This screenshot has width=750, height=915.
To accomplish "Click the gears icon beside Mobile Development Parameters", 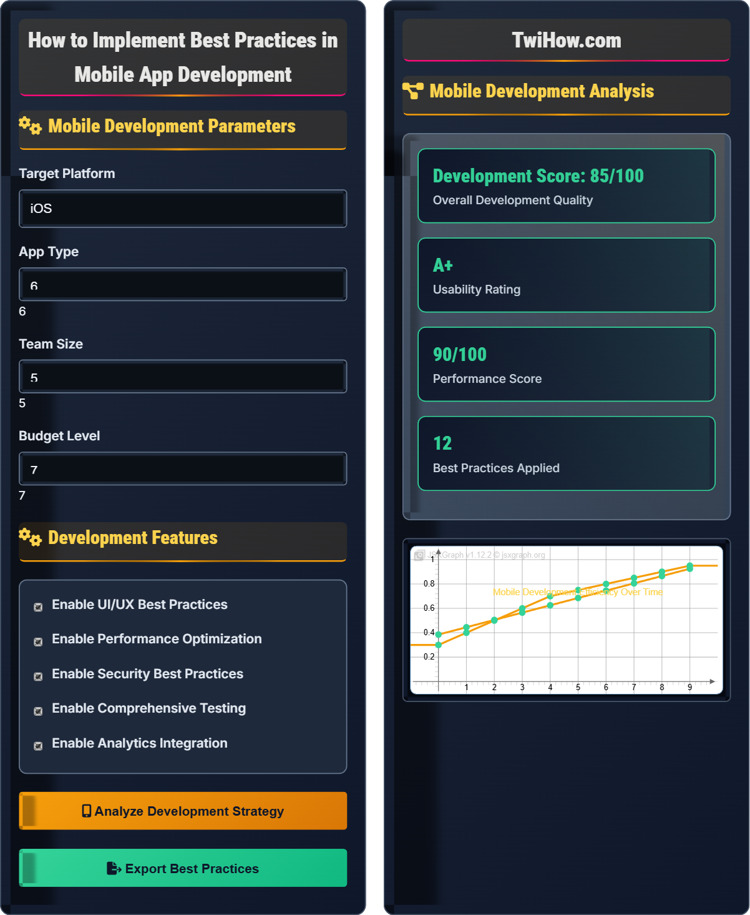I will [x=30, y=126].
